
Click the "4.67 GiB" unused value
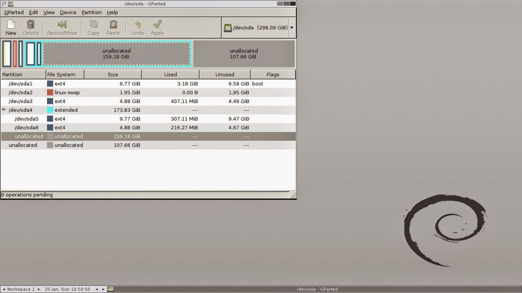pos(238,127)
